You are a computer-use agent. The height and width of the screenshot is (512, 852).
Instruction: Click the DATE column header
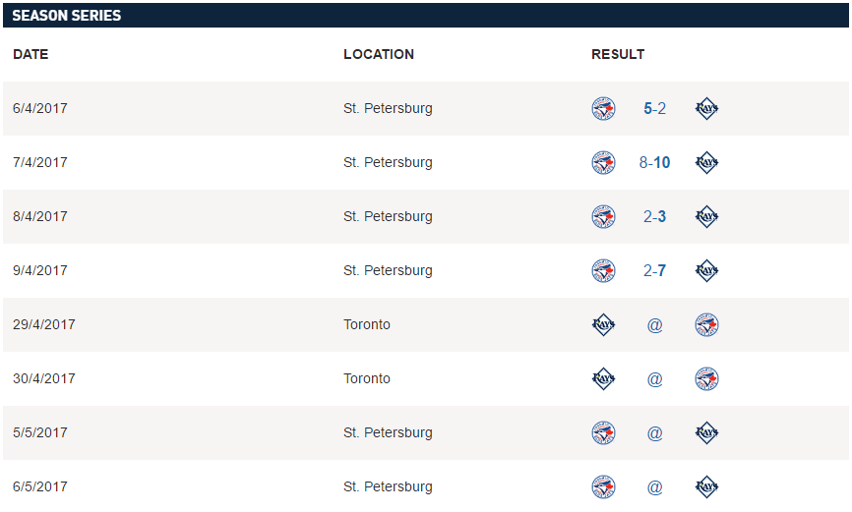point(30,55)
